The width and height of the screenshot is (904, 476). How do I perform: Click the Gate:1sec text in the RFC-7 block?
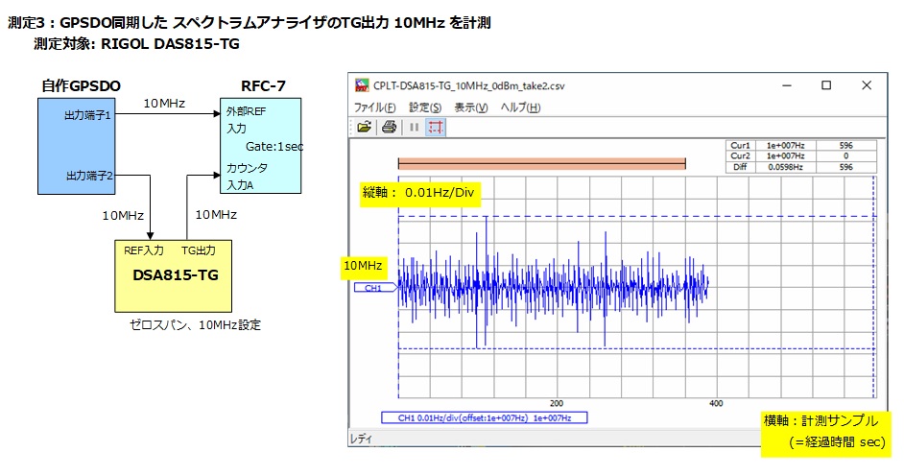click(x=274, y=147)
